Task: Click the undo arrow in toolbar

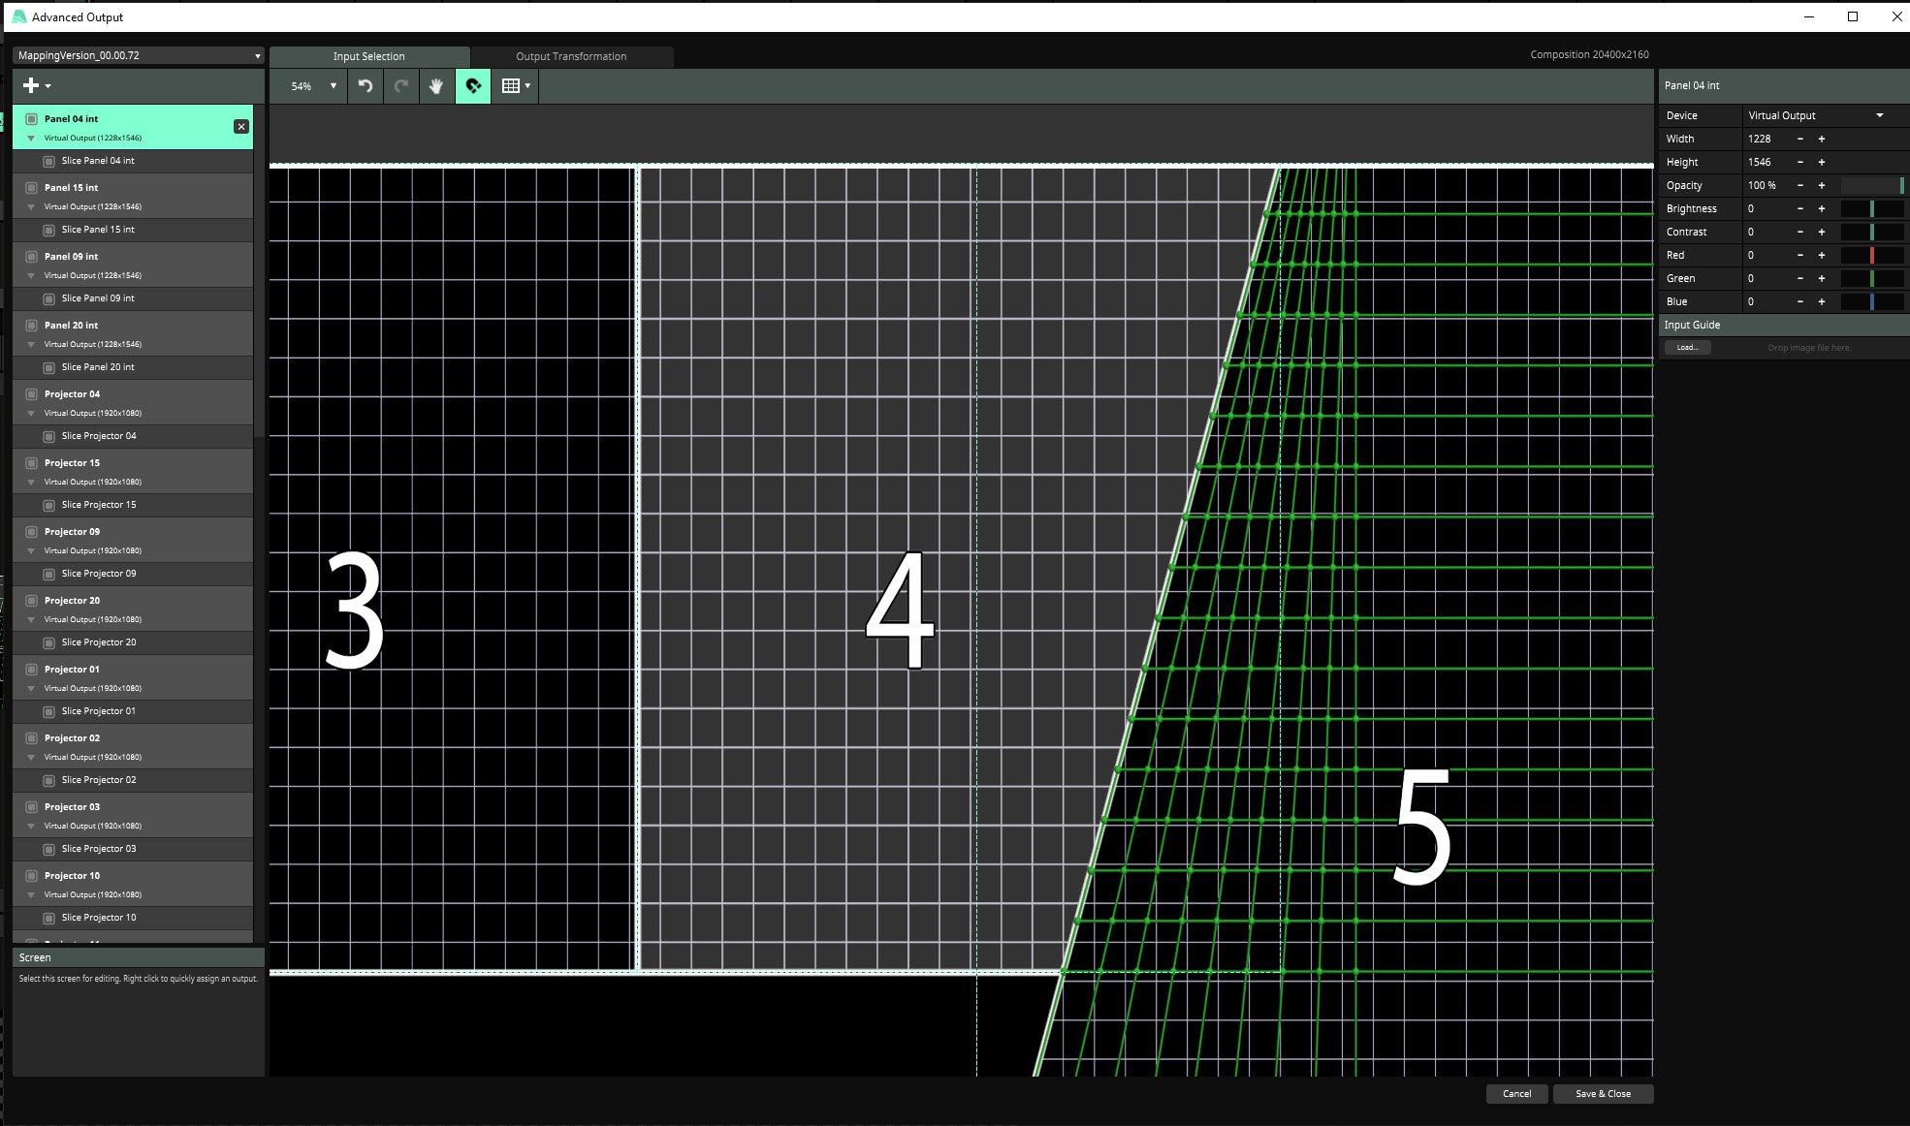Action: pyautogui.click(x=366, y=86)
